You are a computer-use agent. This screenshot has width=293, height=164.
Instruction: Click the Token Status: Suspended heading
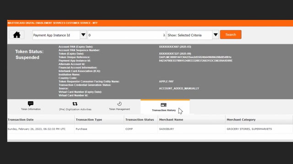click(x=29, y=55)
